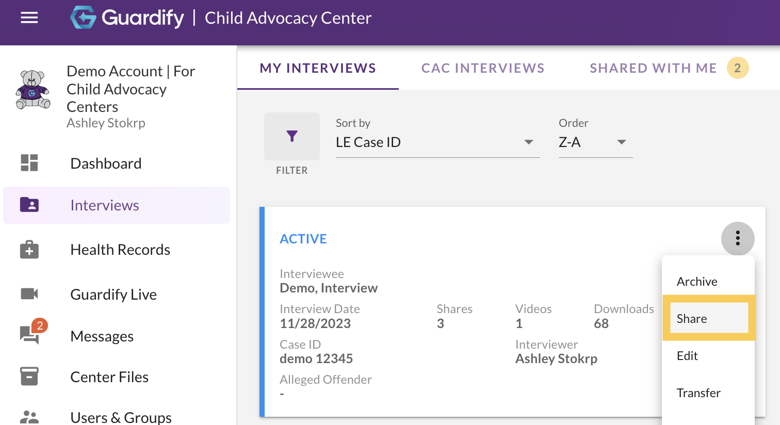
Task: Open Messages via the chat bubble icon
Action: tap(29, 335)
